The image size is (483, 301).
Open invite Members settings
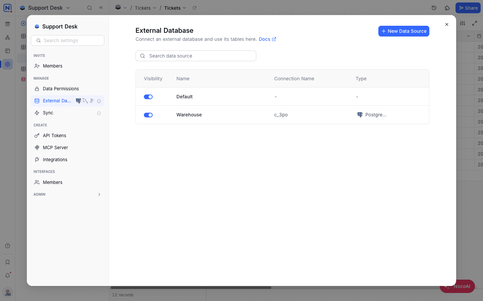pos(67,66)
